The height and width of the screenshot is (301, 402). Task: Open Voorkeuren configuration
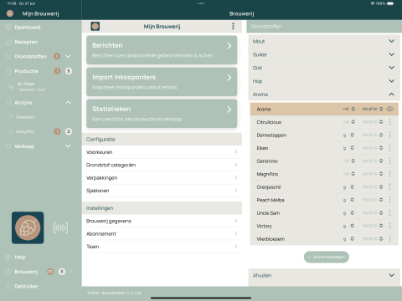[162, 152]
